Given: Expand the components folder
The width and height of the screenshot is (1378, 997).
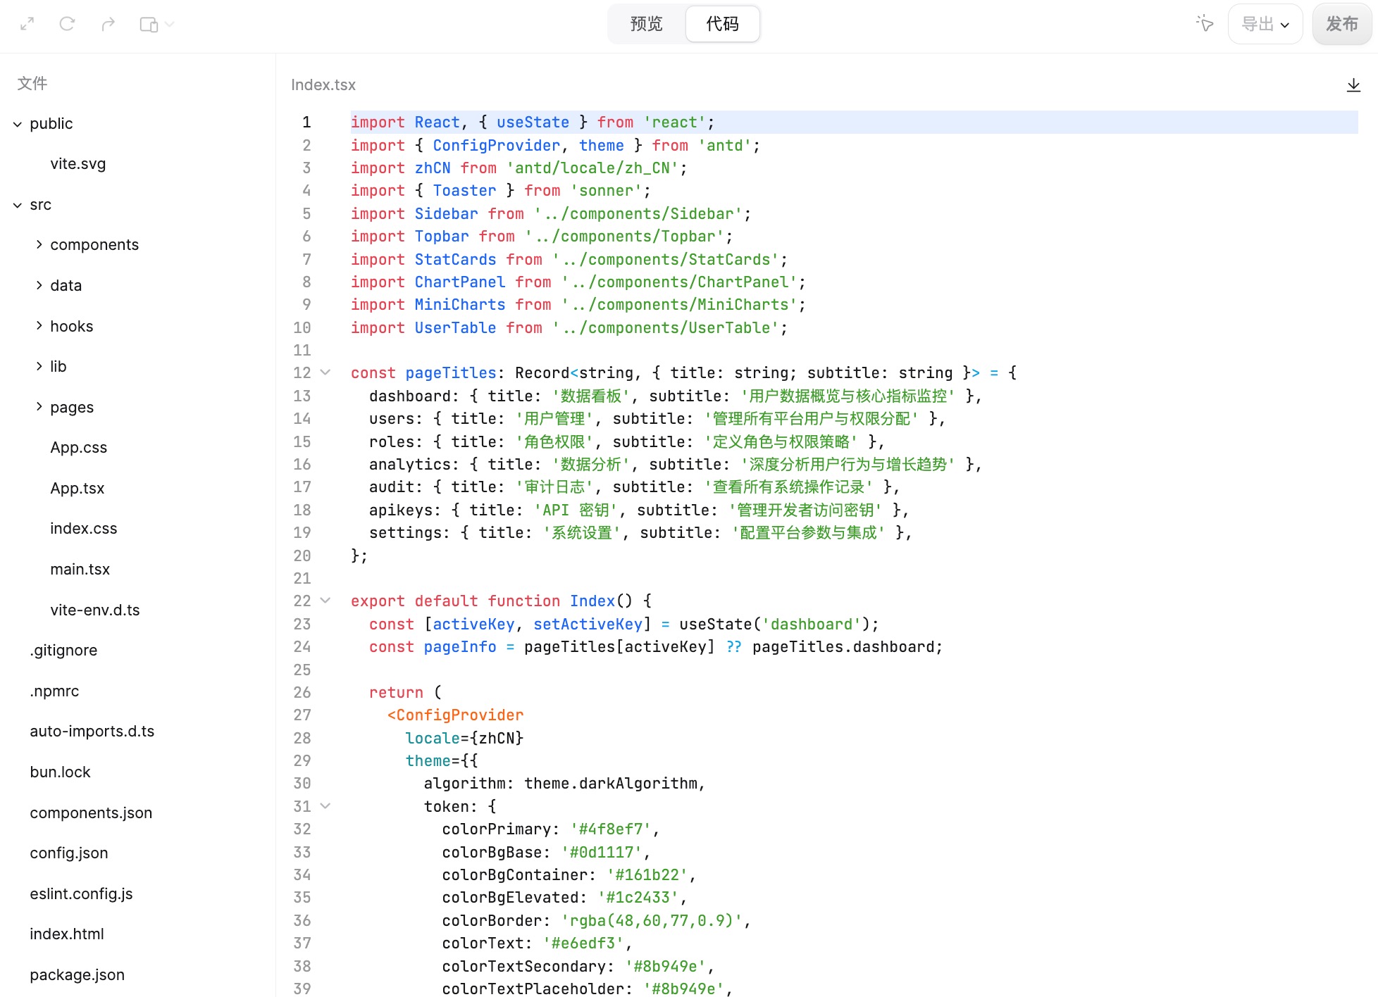Looking at the screenshot, I should pyautogui.click(x=39, y=244).
